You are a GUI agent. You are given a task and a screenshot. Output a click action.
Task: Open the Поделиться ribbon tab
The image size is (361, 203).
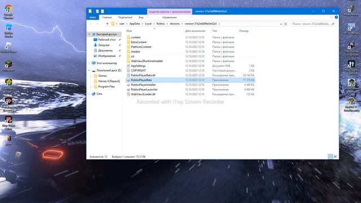coord(125,17)
